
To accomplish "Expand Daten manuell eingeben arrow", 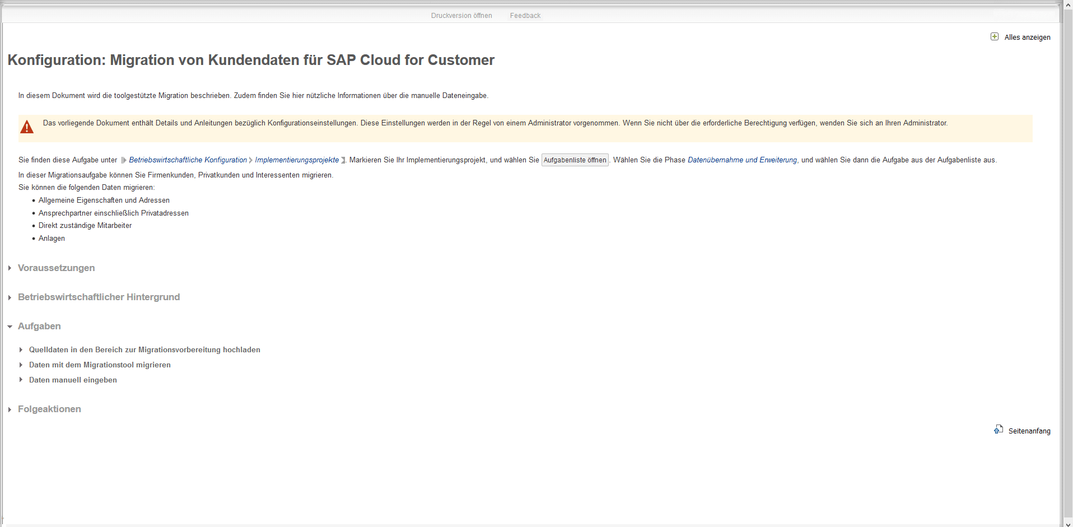I will point(21,380).
